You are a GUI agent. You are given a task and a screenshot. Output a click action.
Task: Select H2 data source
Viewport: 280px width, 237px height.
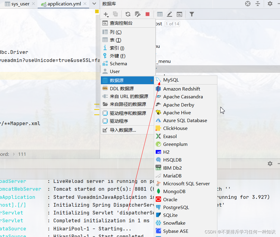coord(186,152)
